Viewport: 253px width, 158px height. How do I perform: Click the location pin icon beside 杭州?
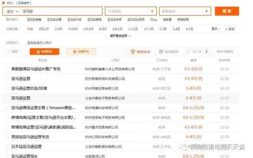click(4, 3)
